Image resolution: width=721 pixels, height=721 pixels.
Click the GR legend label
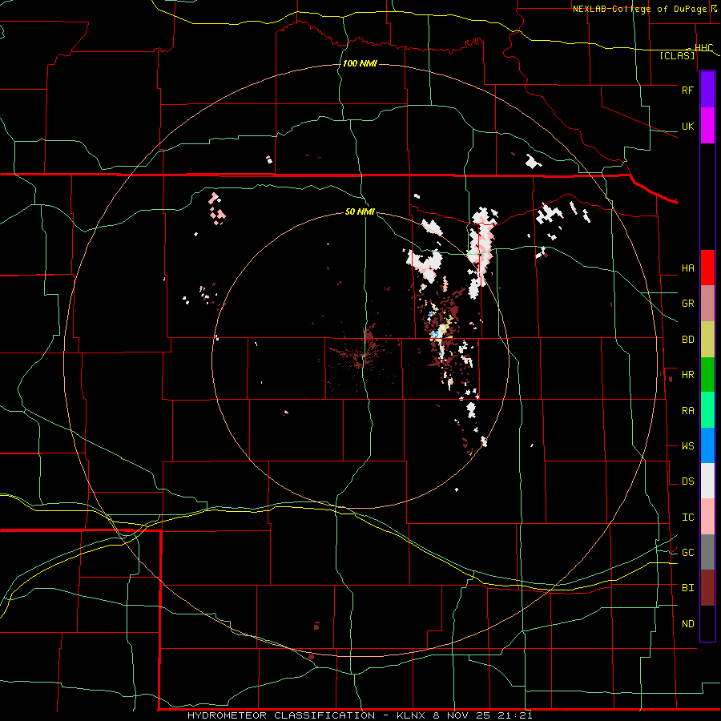[687, 304]
